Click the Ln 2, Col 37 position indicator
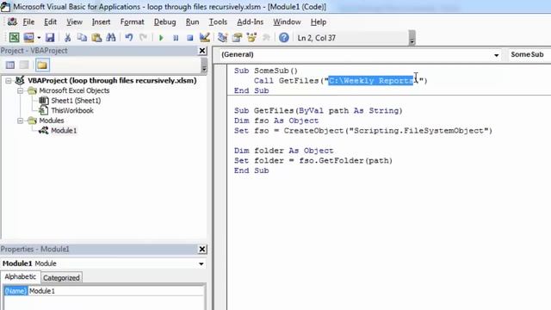 coord(316,38)
